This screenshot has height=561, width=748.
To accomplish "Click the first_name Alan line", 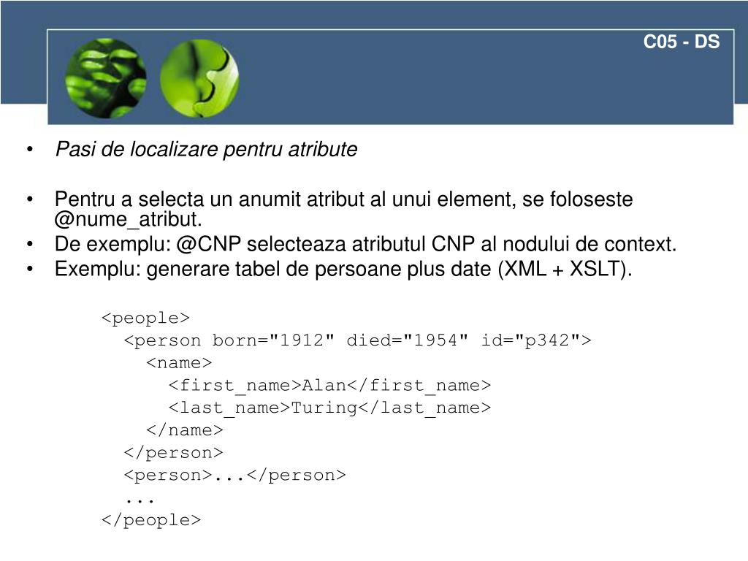I will 329,386.
